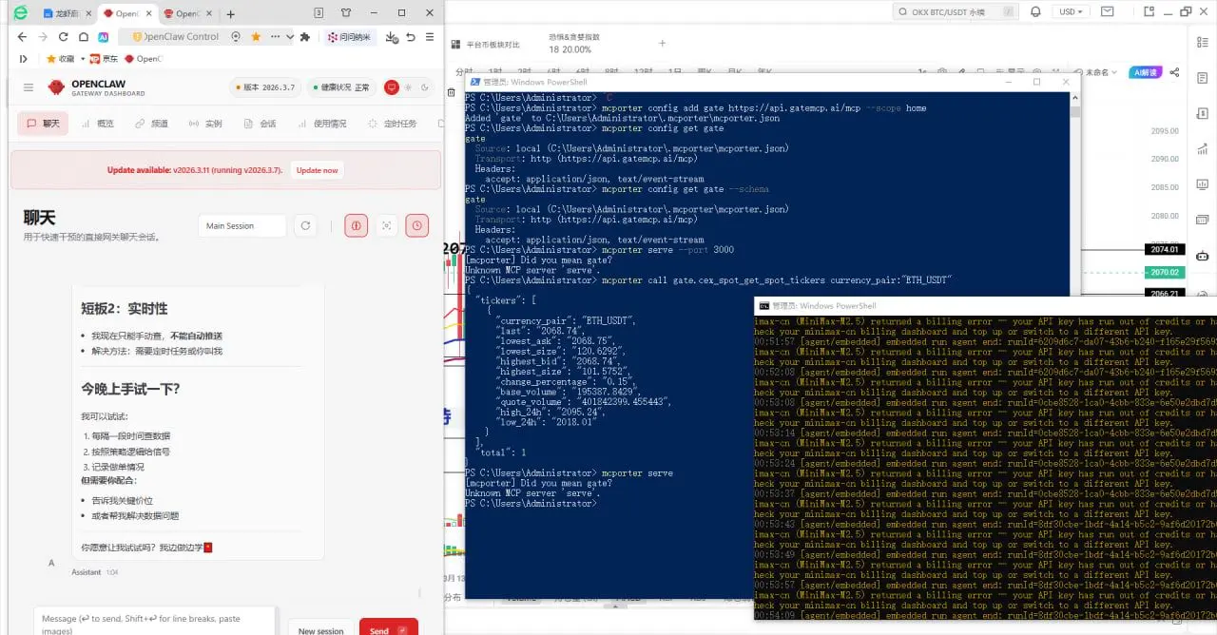Image resolution: width=1217 pixels, height=635 pixels.
Task: Open the browser home page icon
Action: coord(84,36)
